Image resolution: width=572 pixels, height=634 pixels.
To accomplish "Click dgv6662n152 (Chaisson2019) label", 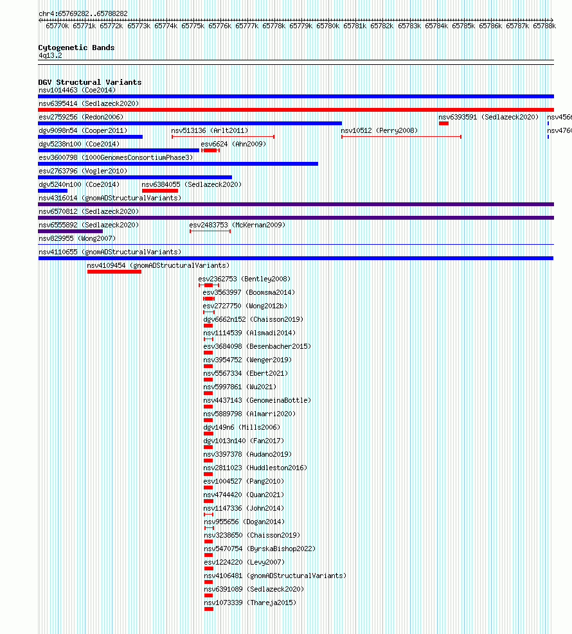I will [x=253, y=319].
